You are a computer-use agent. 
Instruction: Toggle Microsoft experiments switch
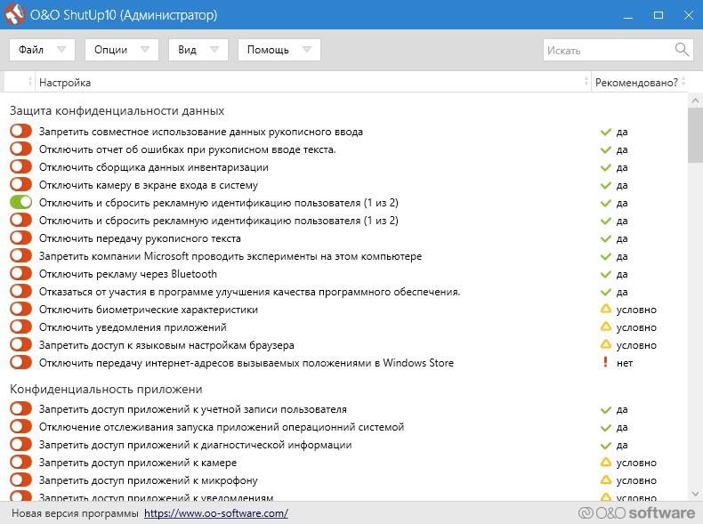click(x=20, y=255)
